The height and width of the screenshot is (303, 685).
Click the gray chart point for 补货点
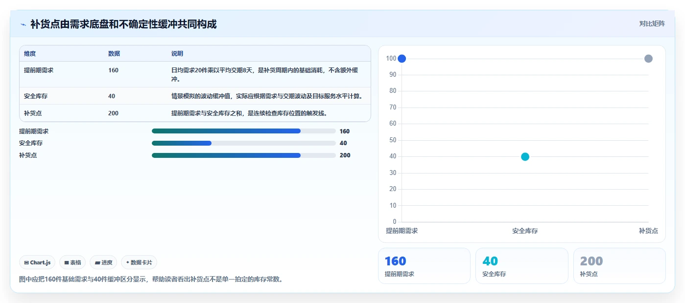pyautogui.click(x=648, y=59)
